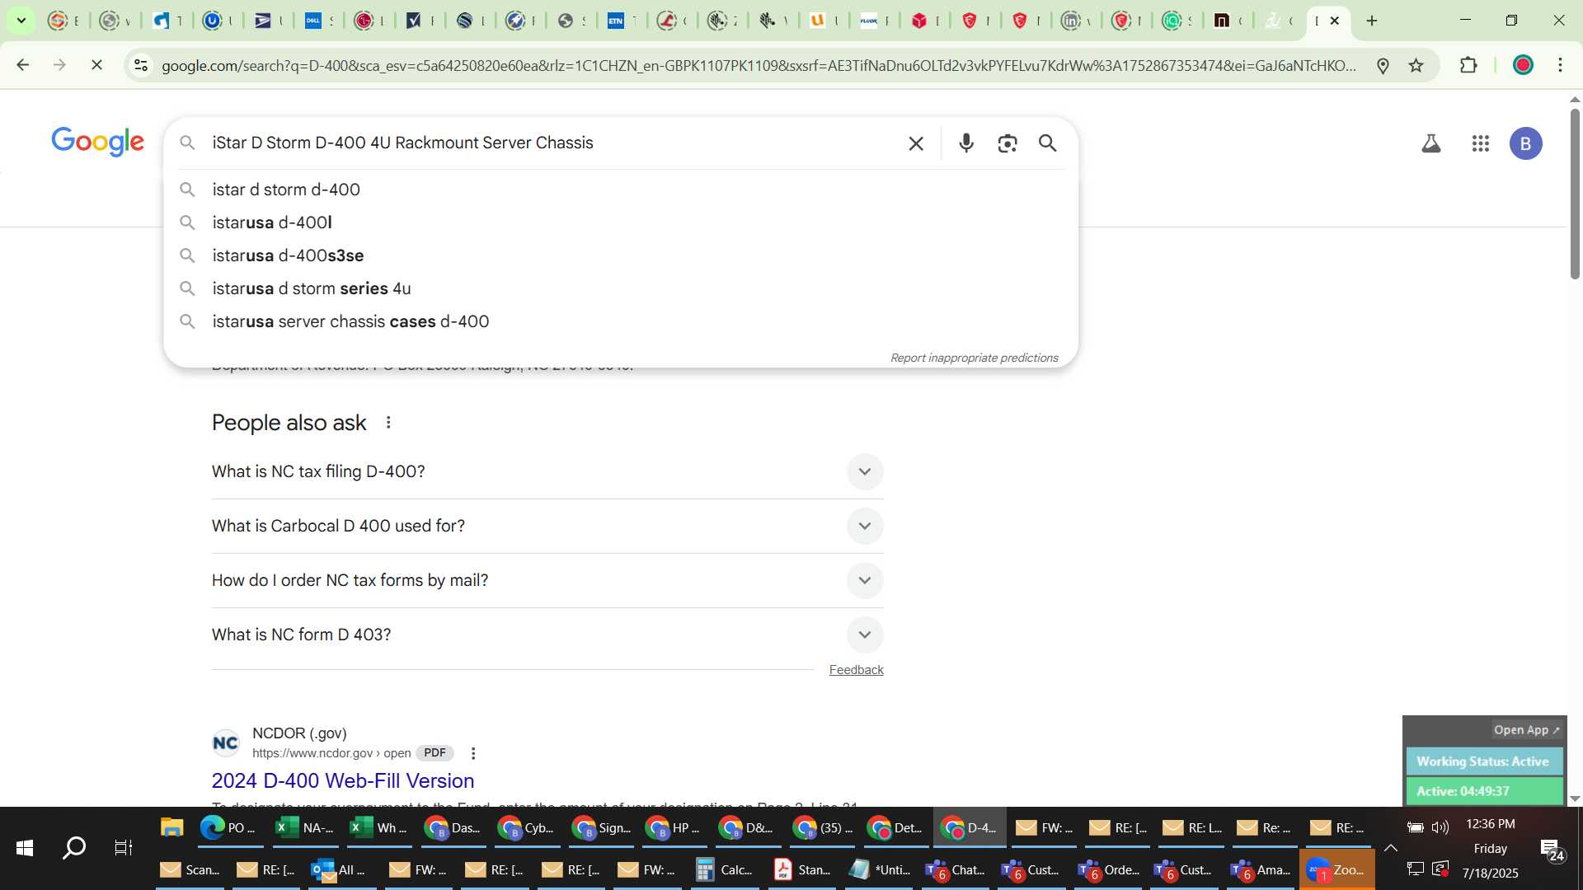Open the tab search dropdown
This screenshot has height=890, width=1583.
coord(21,21)
